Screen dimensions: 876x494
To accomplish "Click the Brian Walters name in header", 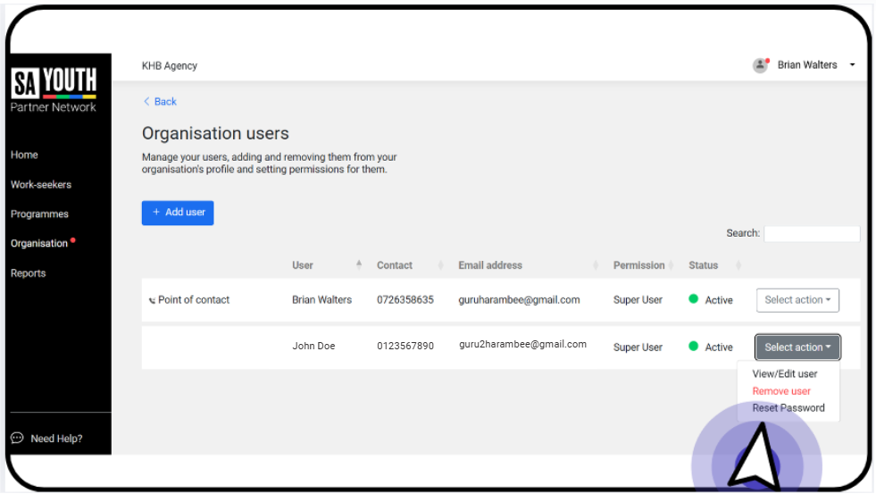I will coord(807,65).
